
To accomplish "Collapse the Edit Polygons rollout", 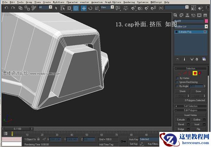I will tap(191, 110).
